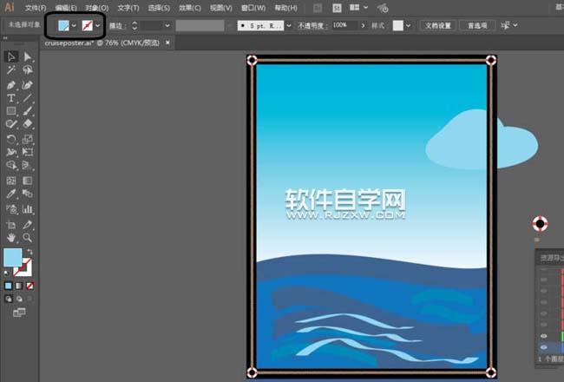The image size is (564, 382).
Task: Select the Lasso tool
Action: (x=28, y=70)
